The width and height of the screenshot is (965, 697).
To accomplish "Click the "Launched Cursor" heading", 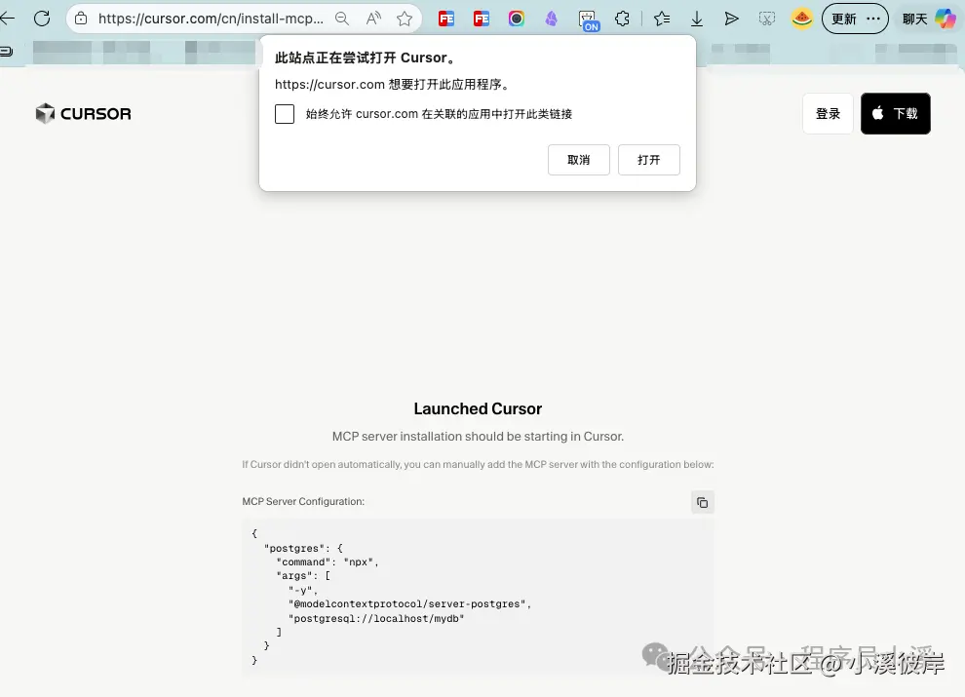I will point(478,408).
